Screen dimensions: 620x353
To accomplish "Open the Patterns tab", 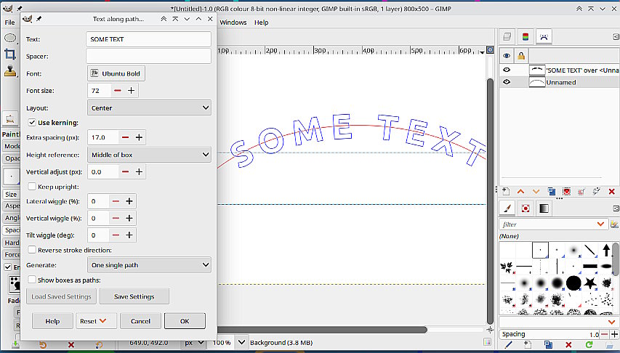I will [525, 208].
